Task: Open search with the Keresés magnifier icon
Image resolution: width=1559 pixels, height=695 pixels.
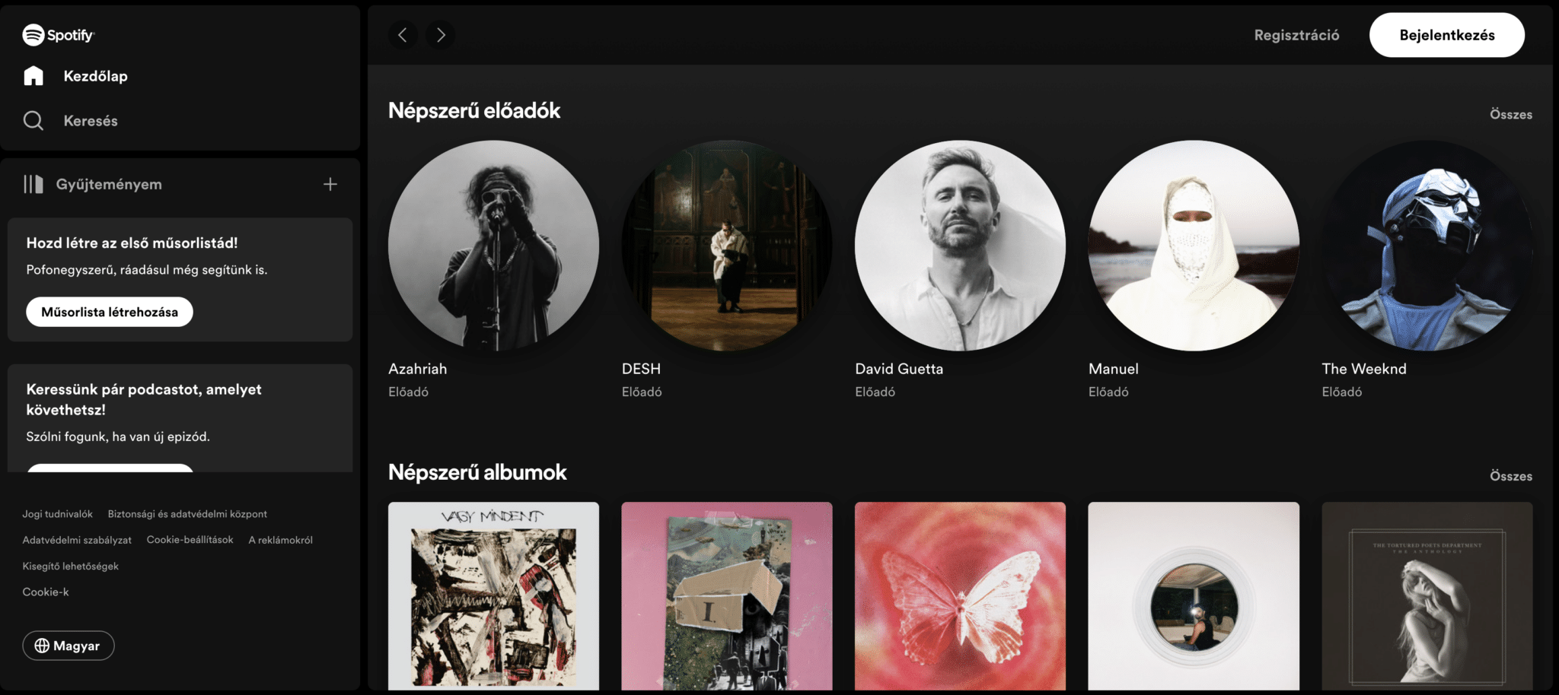Action: click(33, 119)
